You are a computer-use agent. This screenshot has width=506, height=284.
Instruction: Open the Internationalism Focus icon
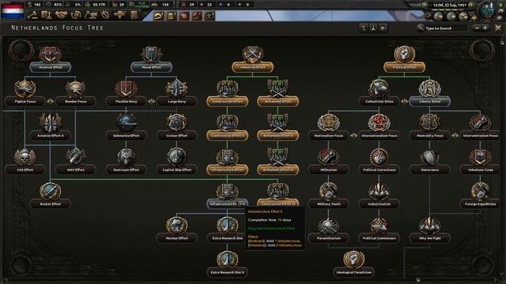379,123
